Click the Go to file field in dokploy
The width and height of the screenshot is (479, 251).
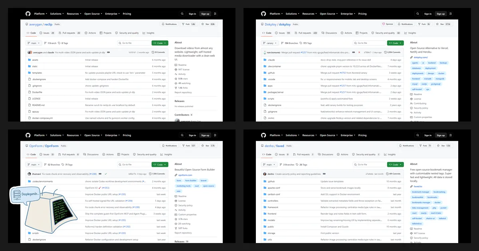pos(369,43)
